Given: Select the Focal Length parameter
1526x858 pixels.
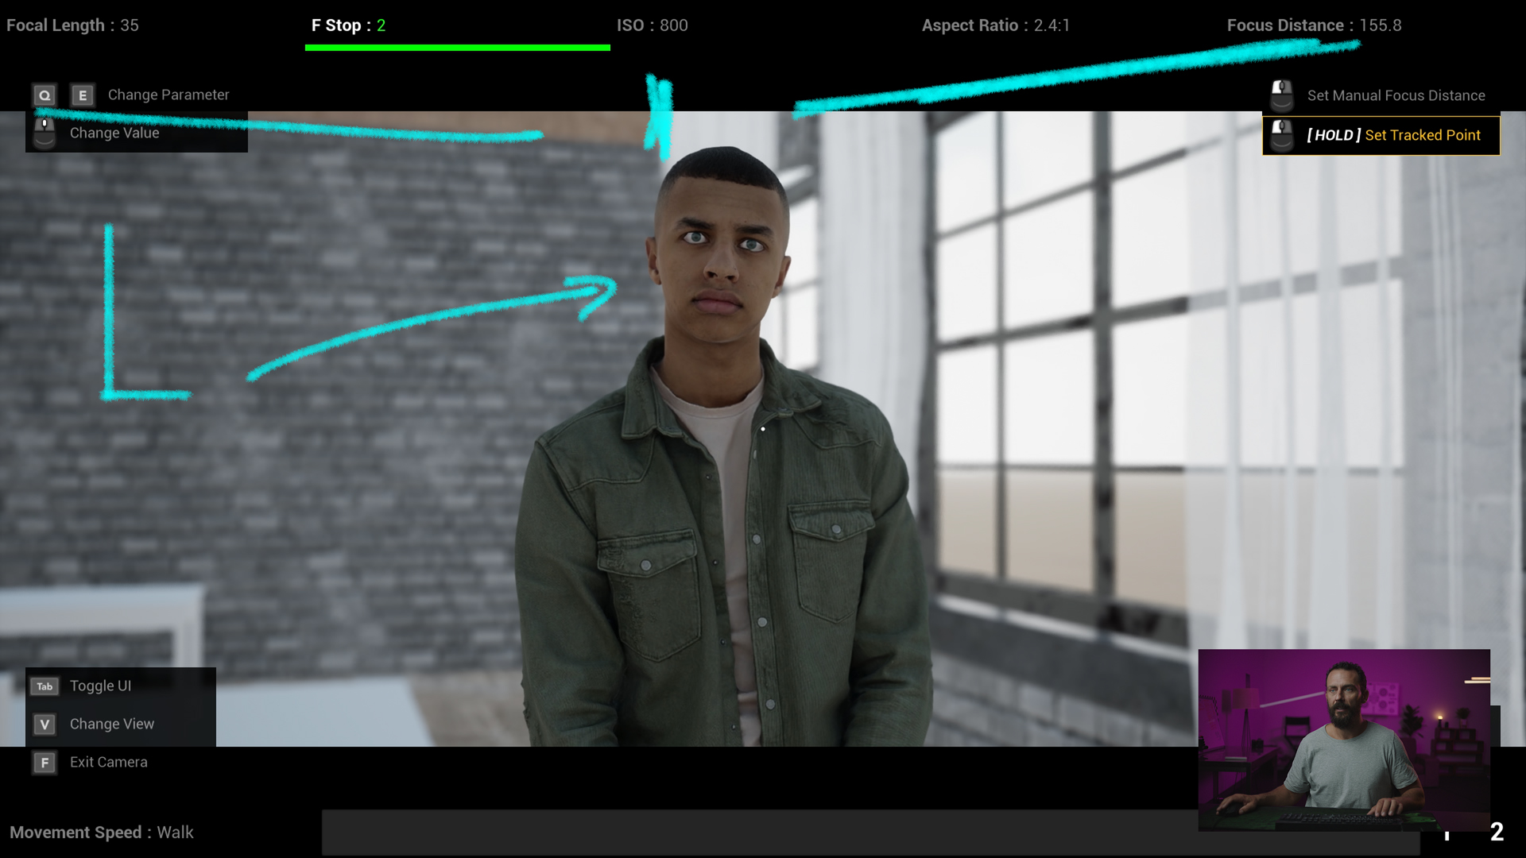Looking at the screenshot, I should [72, 25].
